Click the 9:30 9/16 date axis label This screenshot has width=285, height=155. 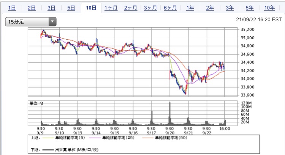point(133,131)
